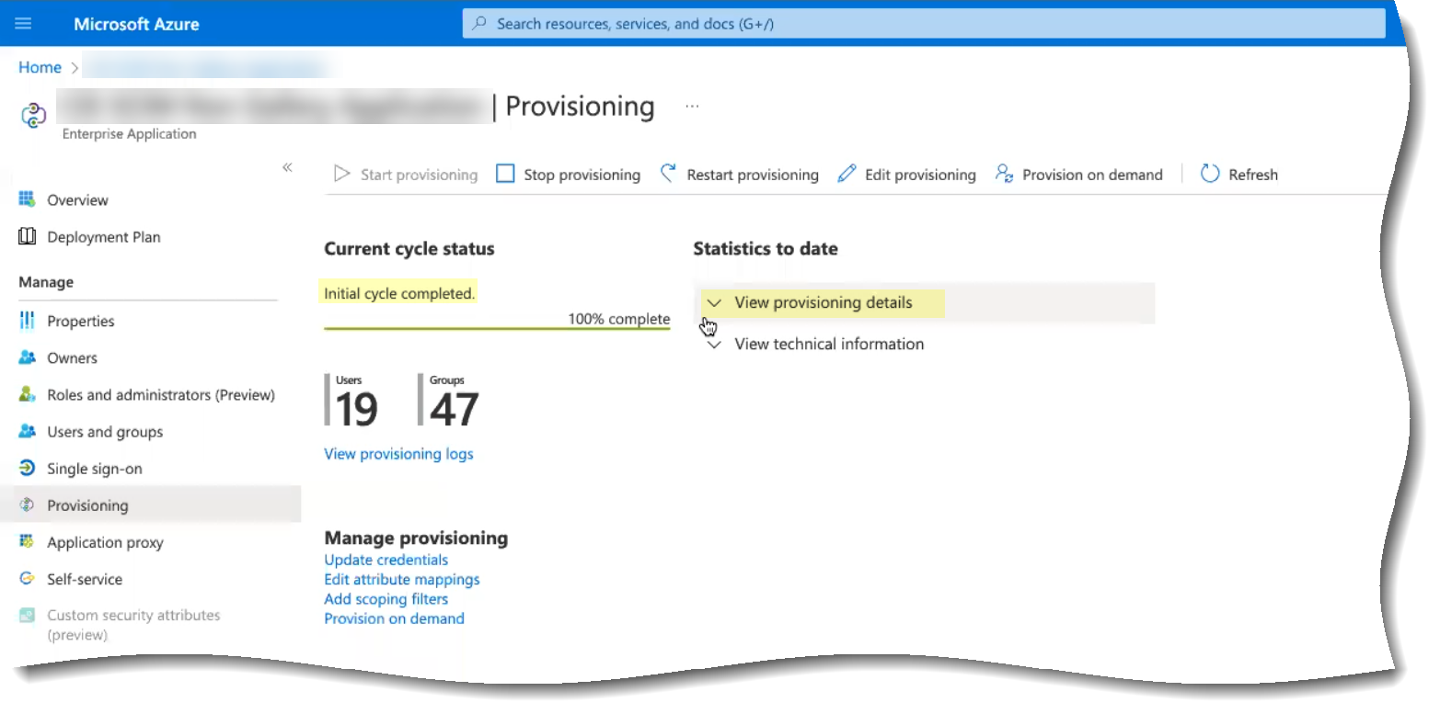Click the Single sign-on sidebar icon
Viewport: 1440px width, 714px height.
coord(28,469)
